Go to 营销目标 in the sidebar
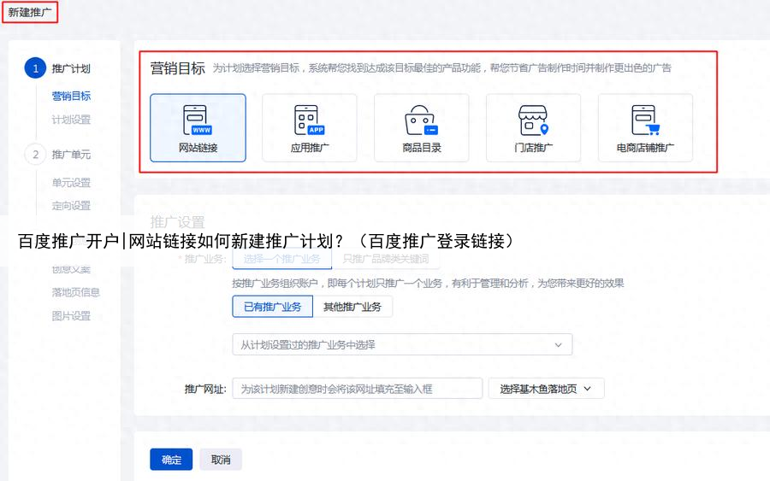The height and width of the screenshot is (481, 770). pyautogui.click(x=71, y=96)
